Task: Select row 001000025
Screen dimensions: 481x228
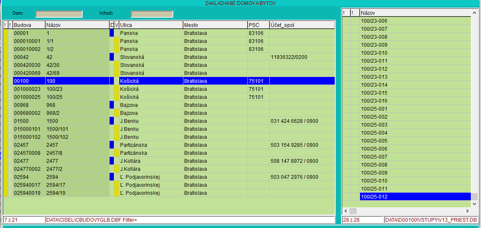Action: point(169,97)
